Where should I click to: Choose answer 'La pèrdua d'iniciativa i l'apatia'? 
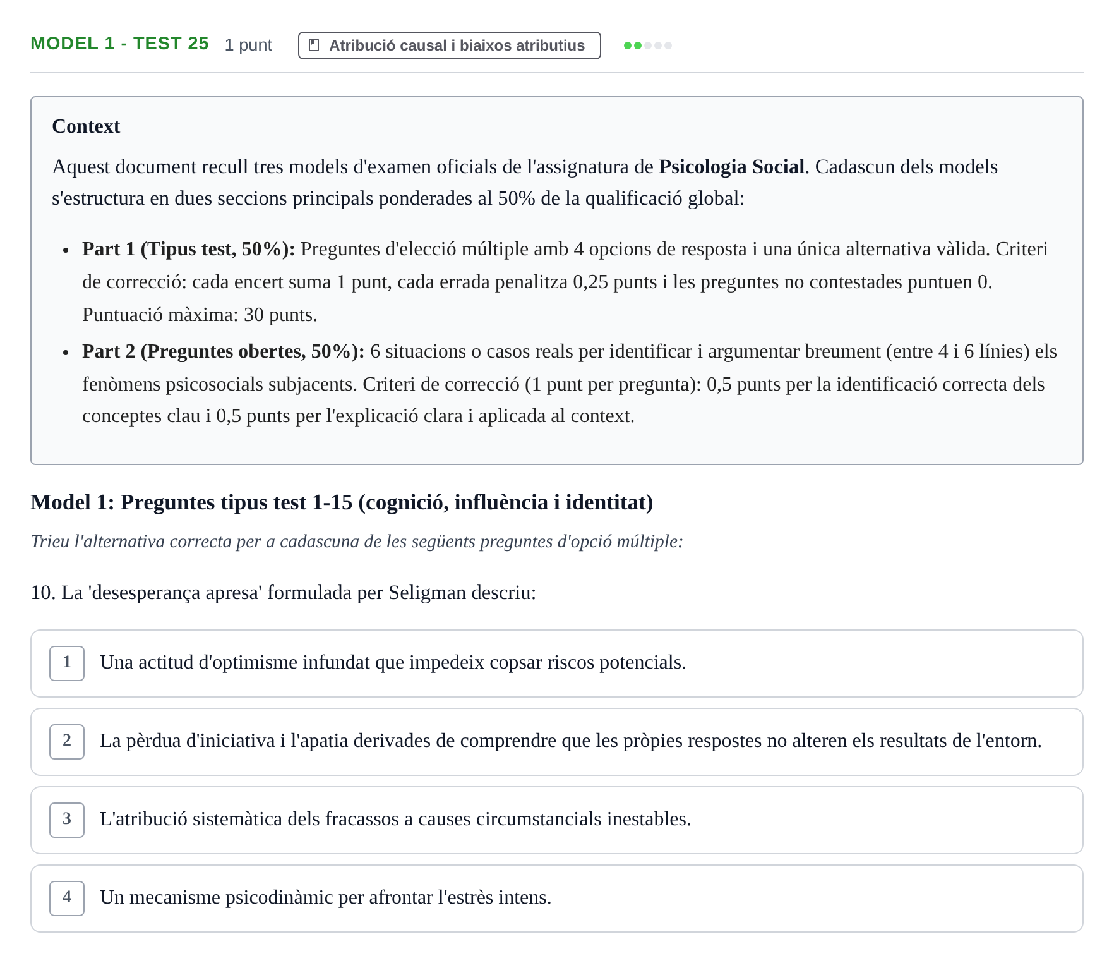pyautogui.click(x=556, y=742)
